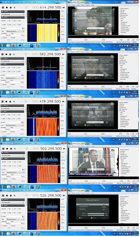
Task: Open the Video menu in the TV Vranje VirtualDub window
Action: click(78, 5)
